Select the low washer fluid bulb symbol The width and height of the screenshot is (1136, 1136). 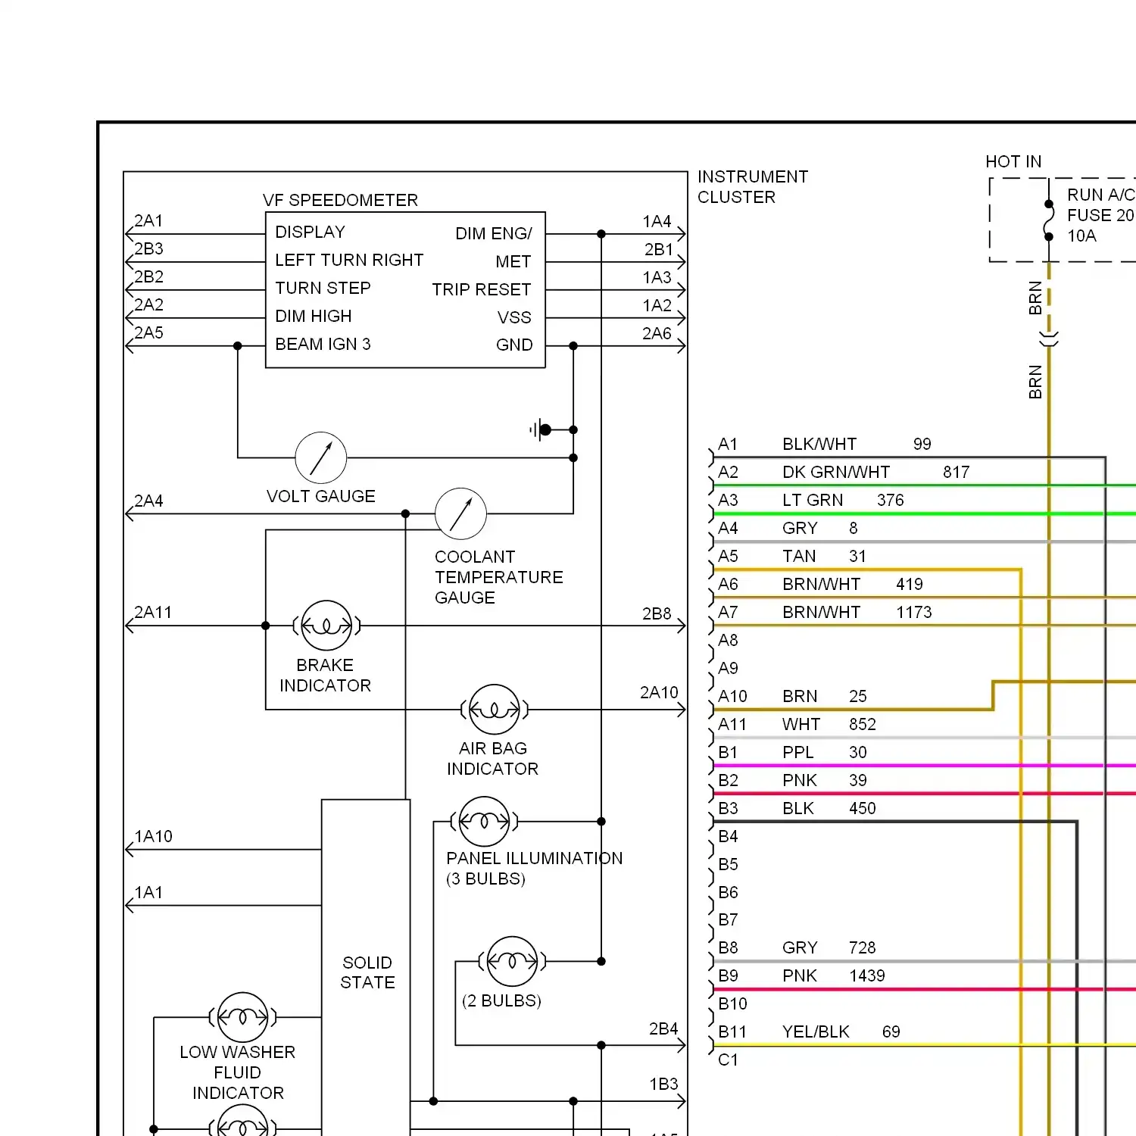[x=242, y=1017]
